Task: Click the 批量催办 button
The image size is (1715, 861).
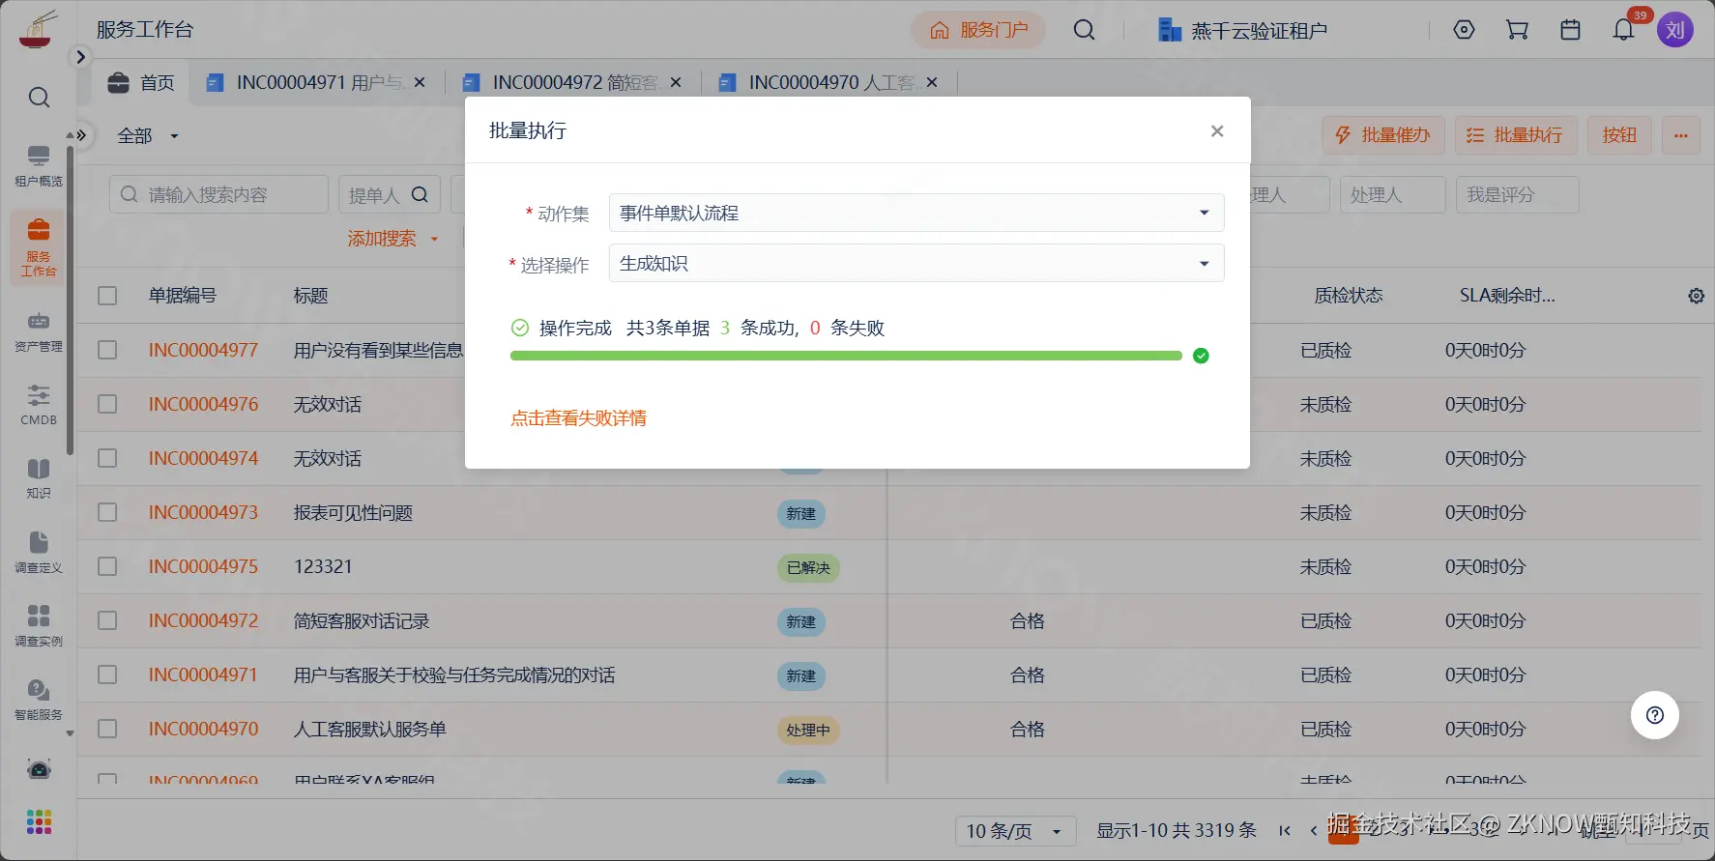Action: coord(1382,135)
